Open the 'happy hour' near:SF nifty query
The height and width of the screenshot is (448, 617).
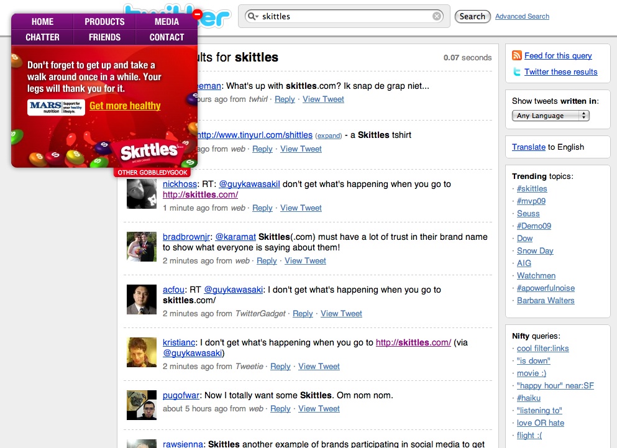[555, 385]
